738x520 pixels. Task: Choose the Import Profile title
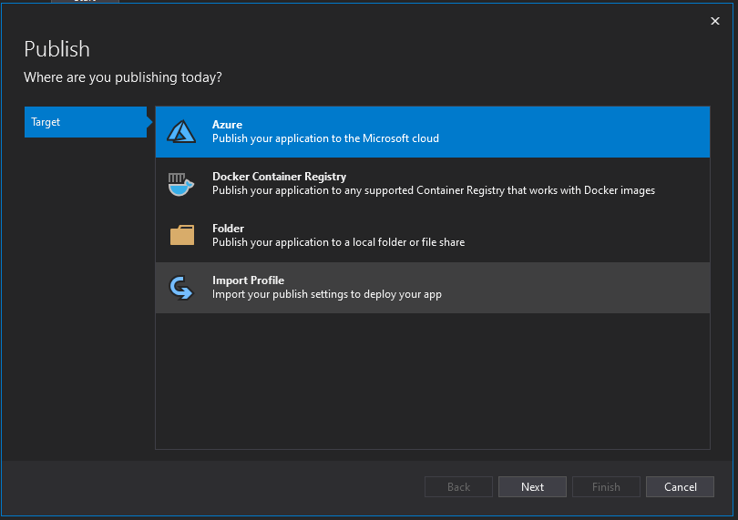tap(248, 280)
